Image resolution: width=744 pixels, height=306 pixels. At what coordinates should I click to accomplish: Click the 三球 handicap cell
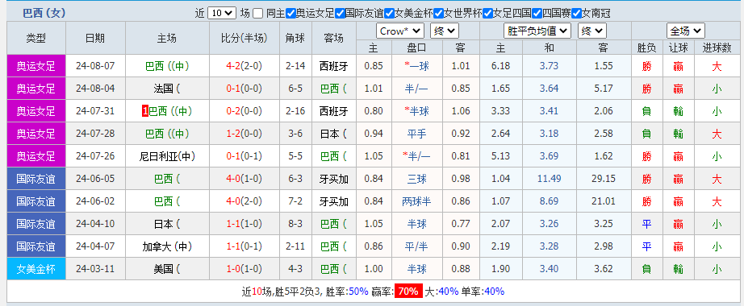[417, 179]
